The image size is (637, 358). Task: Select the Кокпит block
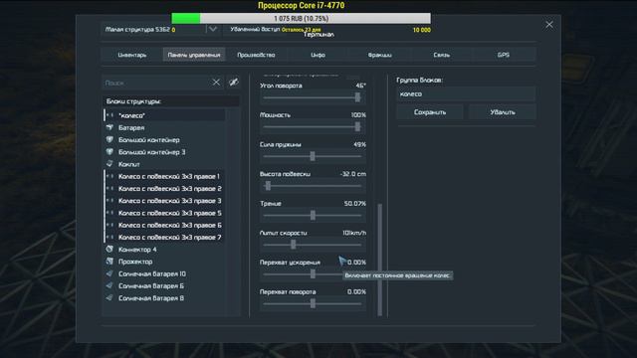click(164, 164)
